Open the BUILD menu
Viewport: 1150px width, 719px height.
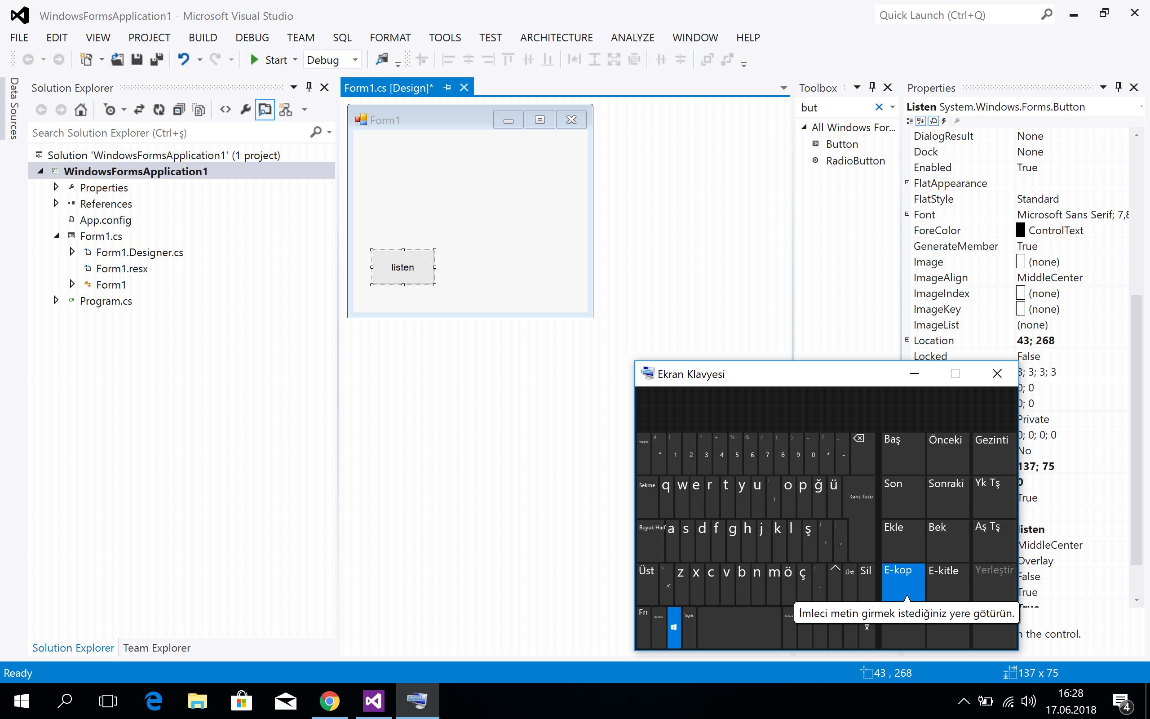[x=203, y=38]
